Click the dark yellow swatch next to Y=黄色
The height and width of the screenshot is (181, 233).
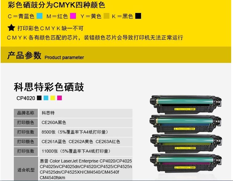[106, 16]
